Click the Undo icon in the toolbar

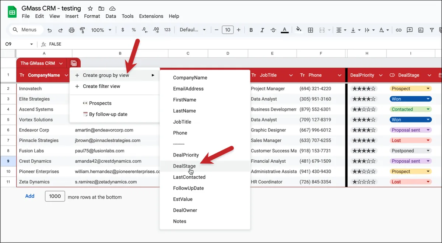pos(50,30)
